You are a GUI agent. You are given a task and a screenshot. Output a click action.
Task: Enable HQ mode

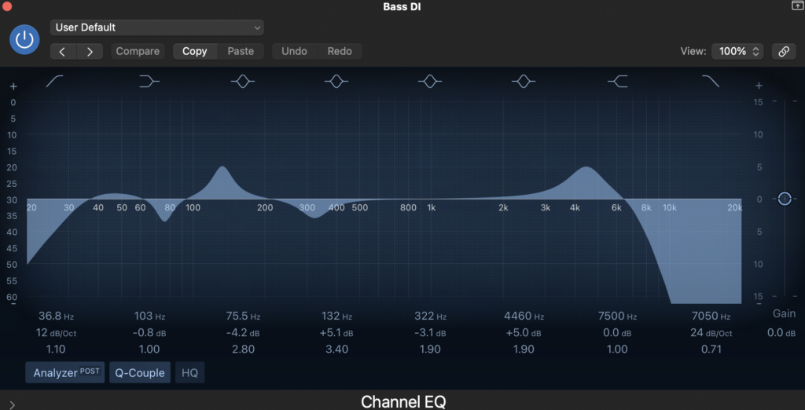[189, 372]
